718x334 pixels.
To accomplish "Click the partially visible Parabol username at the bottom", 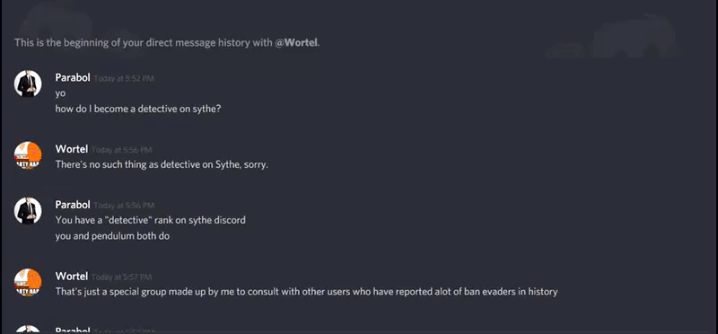I will [x=73, y=330].
